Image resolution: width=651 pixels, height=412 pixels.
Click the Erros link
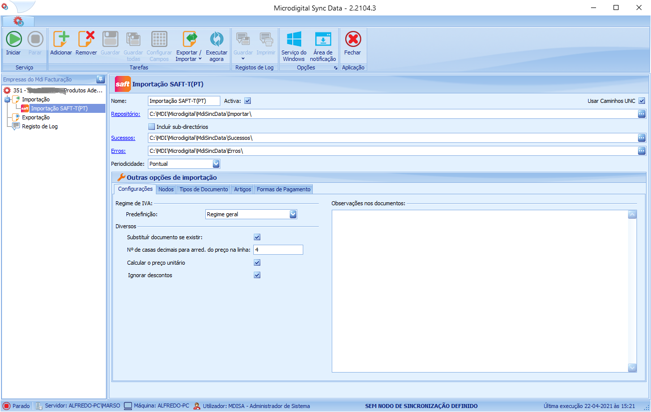(x=118, y=151)
